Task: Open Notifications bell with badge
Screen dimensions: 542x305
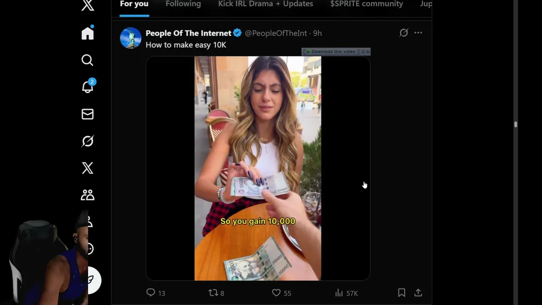Action: 88,86
